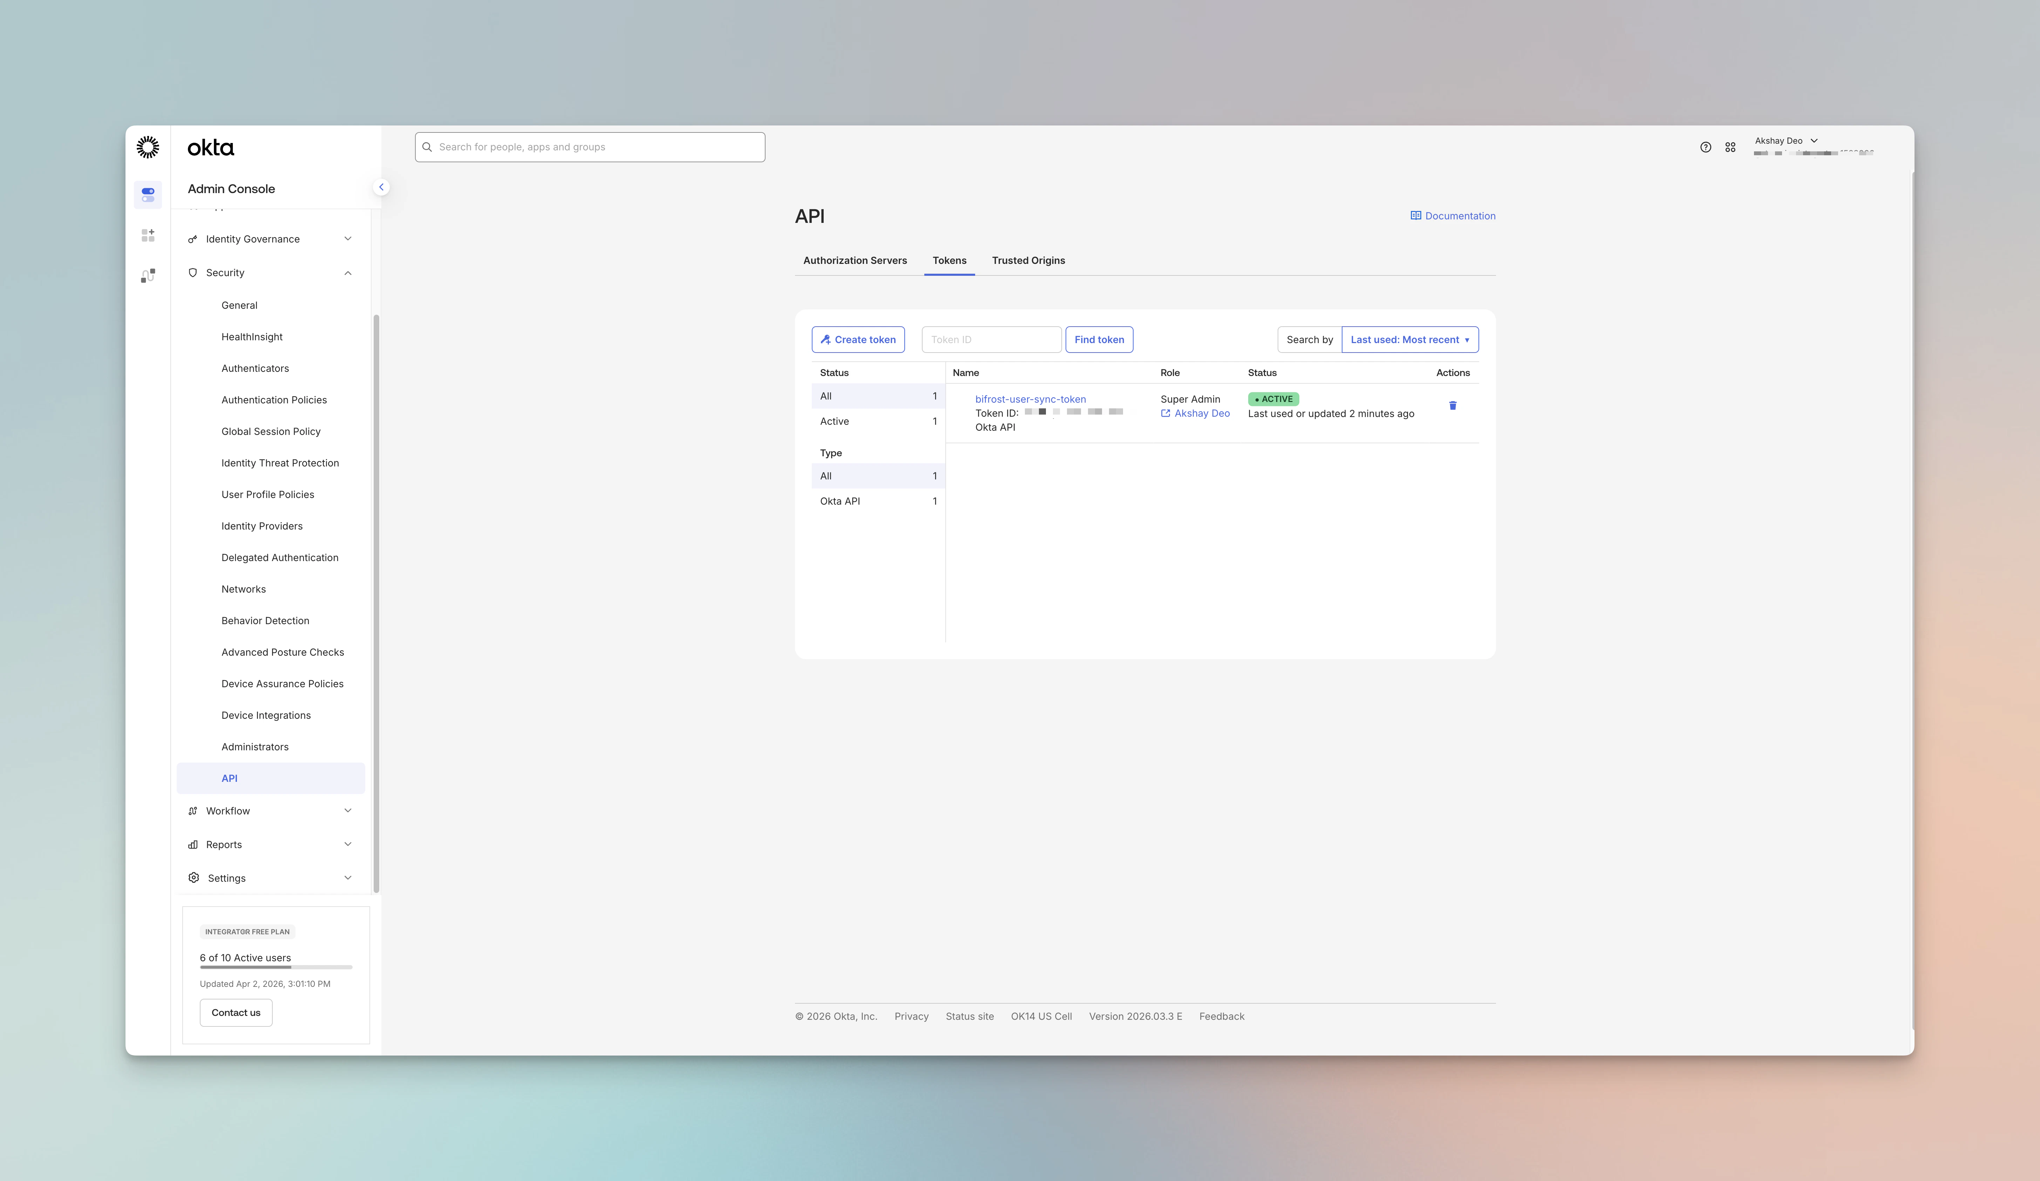Screen dimensions: 2040x1181
Task: Click the Reports chart icon
Action: pyautogui.click(x=193, y=844)
